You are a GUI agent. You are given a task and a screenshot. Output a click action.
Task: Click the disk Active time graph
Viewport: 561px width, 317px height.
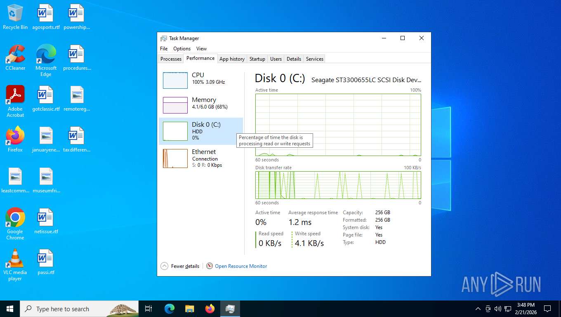pyautogui.click(x=338, y=125)
